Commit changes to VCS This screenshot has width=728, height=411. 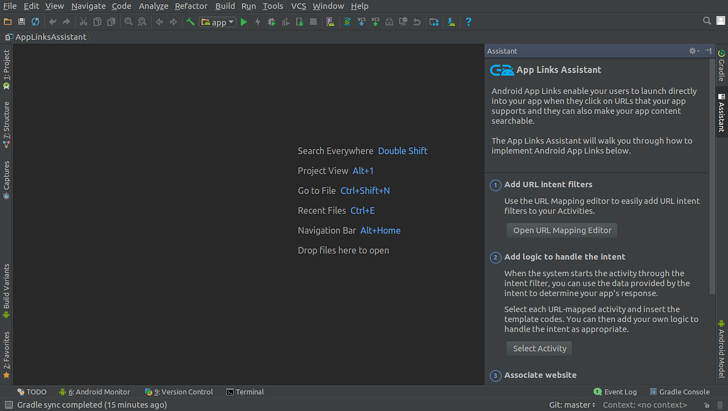375,21
